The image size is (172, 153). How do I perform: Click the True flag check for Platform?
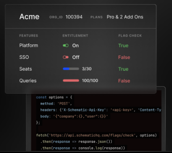[x=123, y=46]
